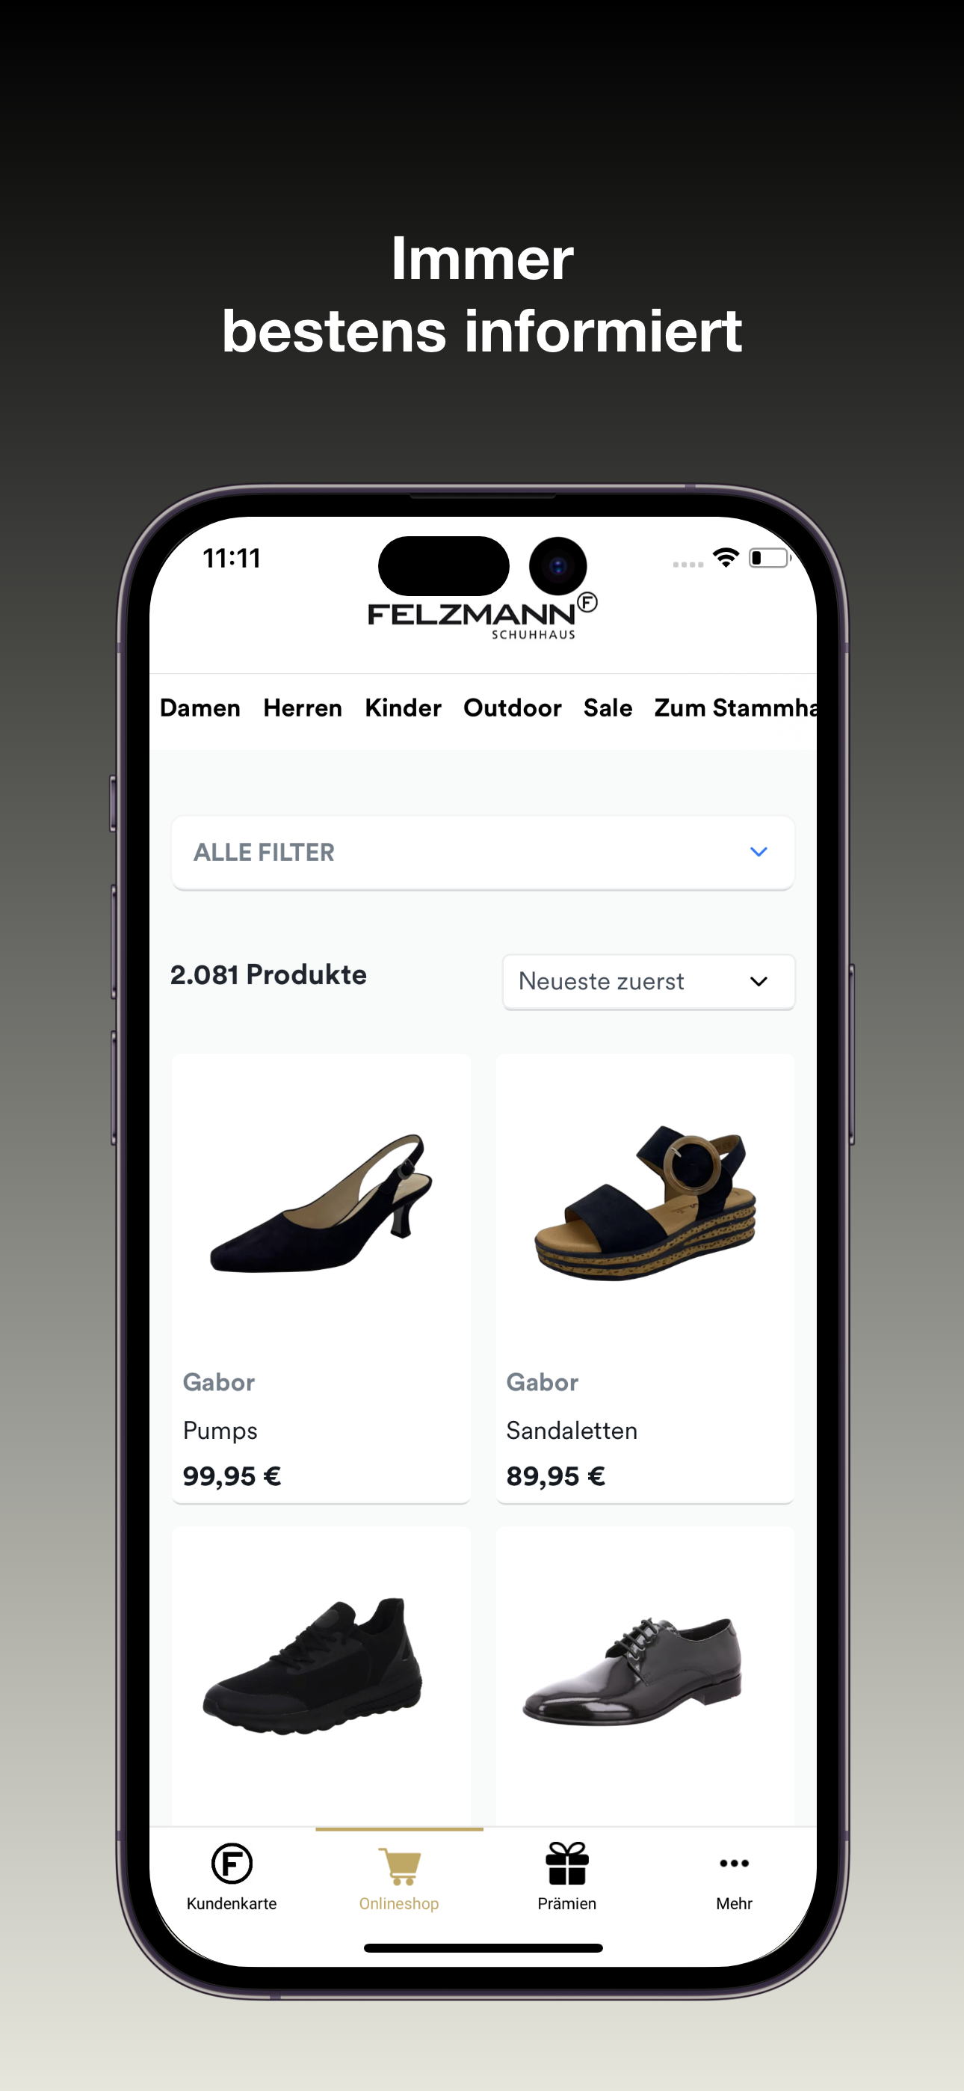Tap the Wi-Fi status icon
Image resolution: width=964 pixels, height=2091 pixels.
pyautogui.click(x=726, y=558)
